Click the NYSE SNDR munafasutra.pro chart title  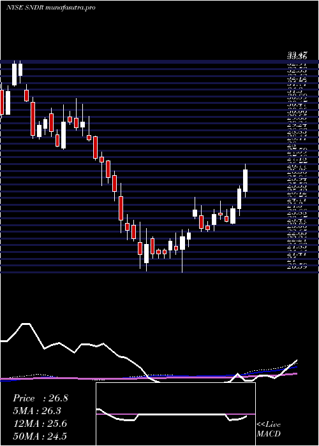50,8
